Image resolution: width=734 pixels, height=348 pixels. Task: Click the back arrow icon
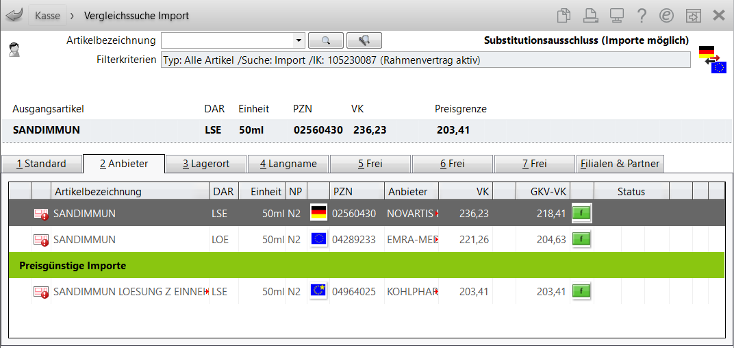pyautogui.click(x=15, y=16)
